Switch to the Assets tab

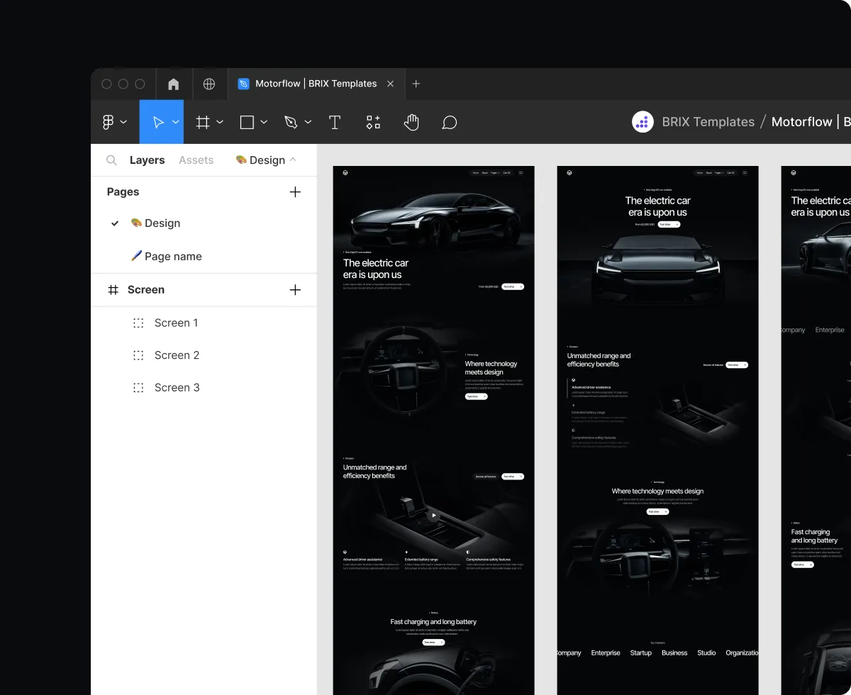[x=196, y=160]
